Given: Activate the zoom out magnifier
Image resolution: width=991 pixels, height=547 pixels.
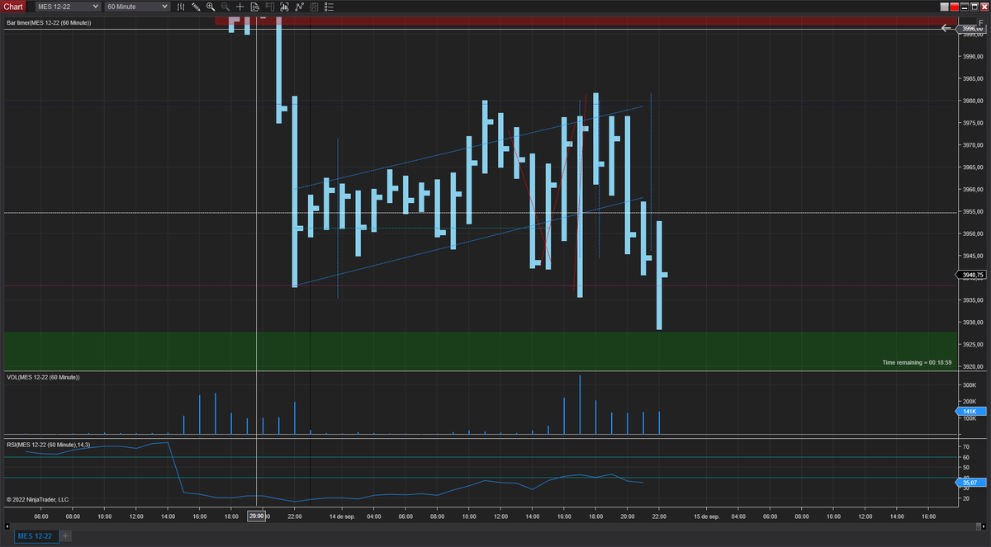Looking at the screenshot, I should (225, 7).
